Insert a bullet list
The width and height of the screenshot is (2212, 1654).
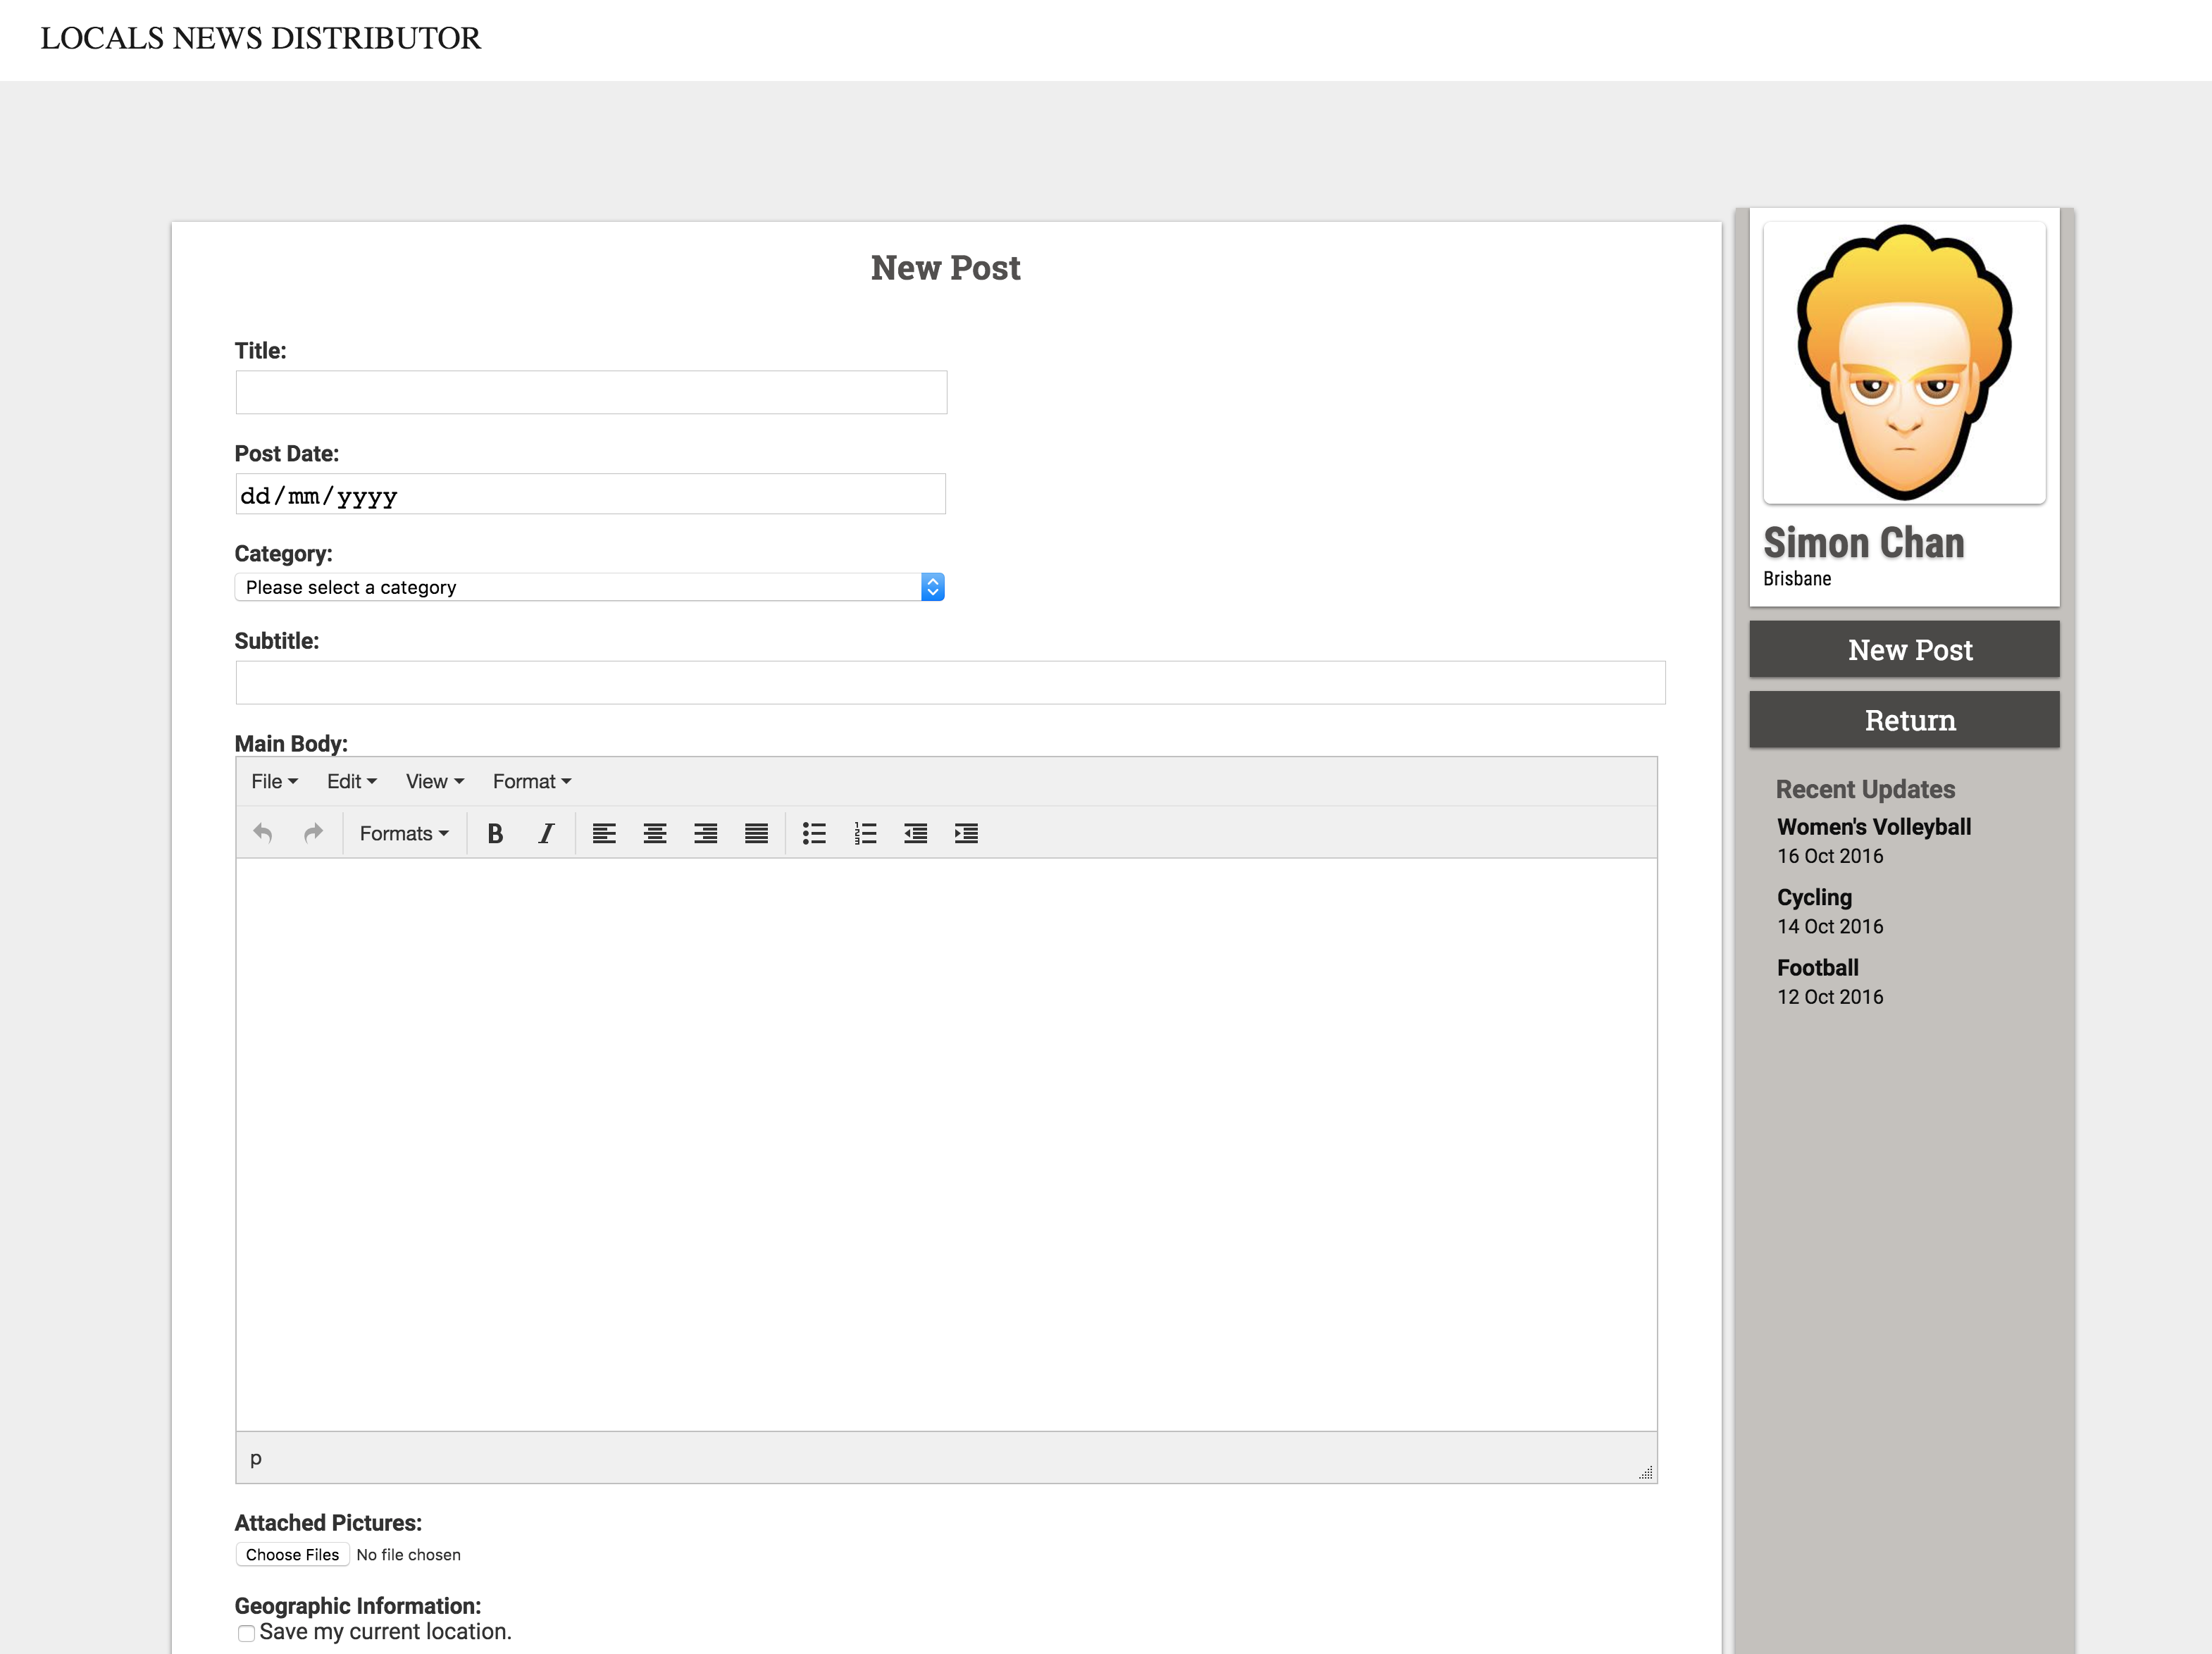[x=814, y=833]
